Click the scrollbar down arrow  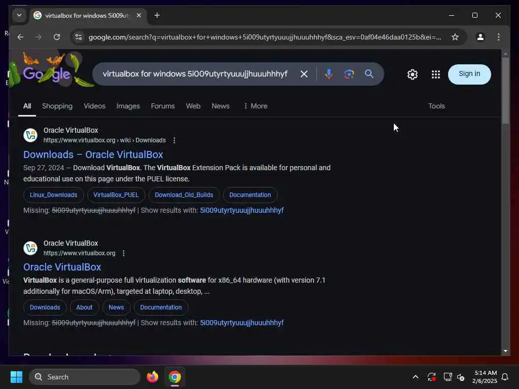pyautogui.click(x=505, y=351)
